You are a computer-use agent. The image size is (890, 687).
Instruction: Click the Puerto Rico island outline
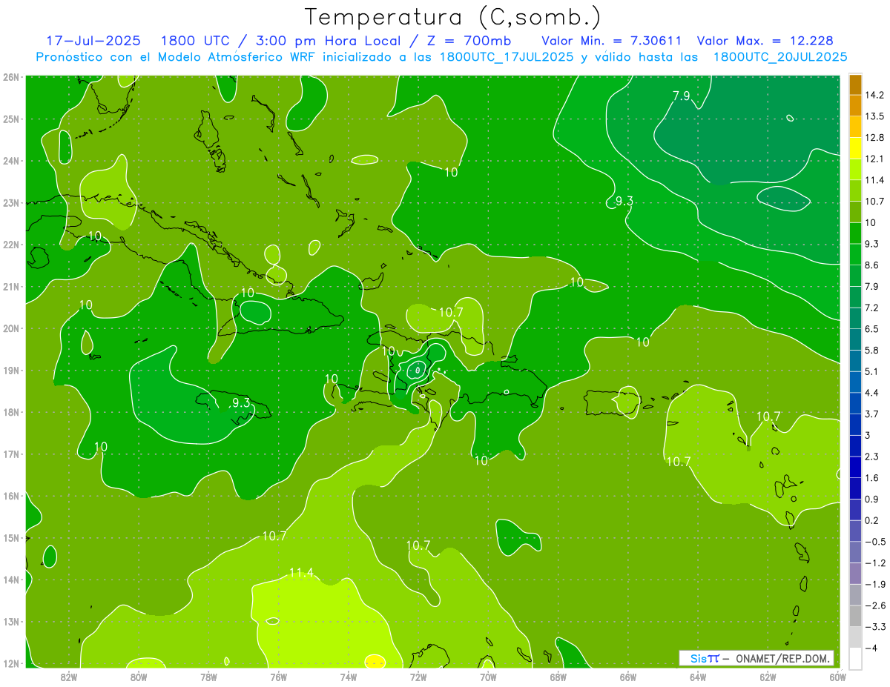pyautogui.click(x=613, y=403)
